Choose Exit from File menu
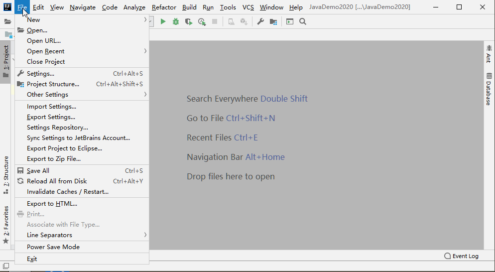The image size is (495, 272). point(82,259)
